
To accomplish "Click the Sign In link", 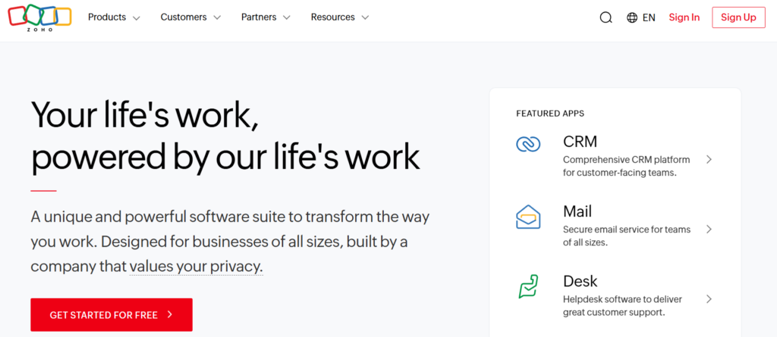I will pos(684,17).
